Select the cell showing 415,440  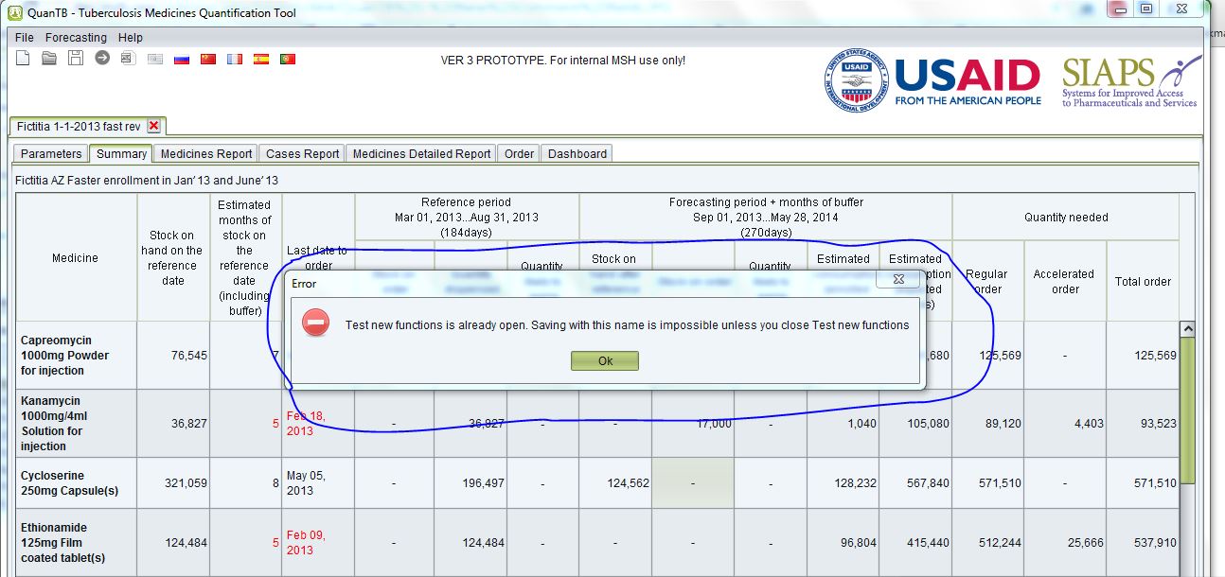click(x=915, y=542)
